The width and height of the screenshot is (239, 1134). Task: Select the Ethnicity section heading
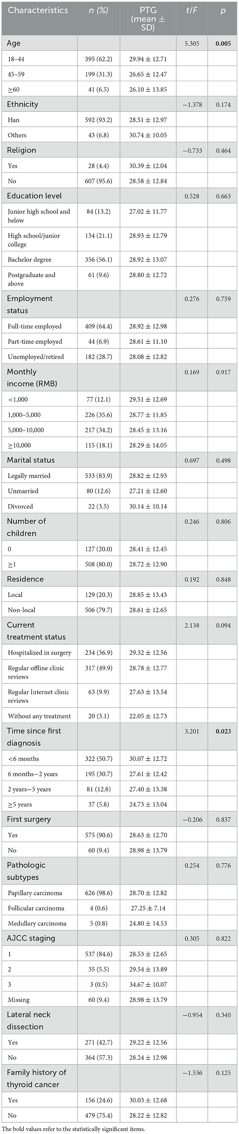coord(22,104)
